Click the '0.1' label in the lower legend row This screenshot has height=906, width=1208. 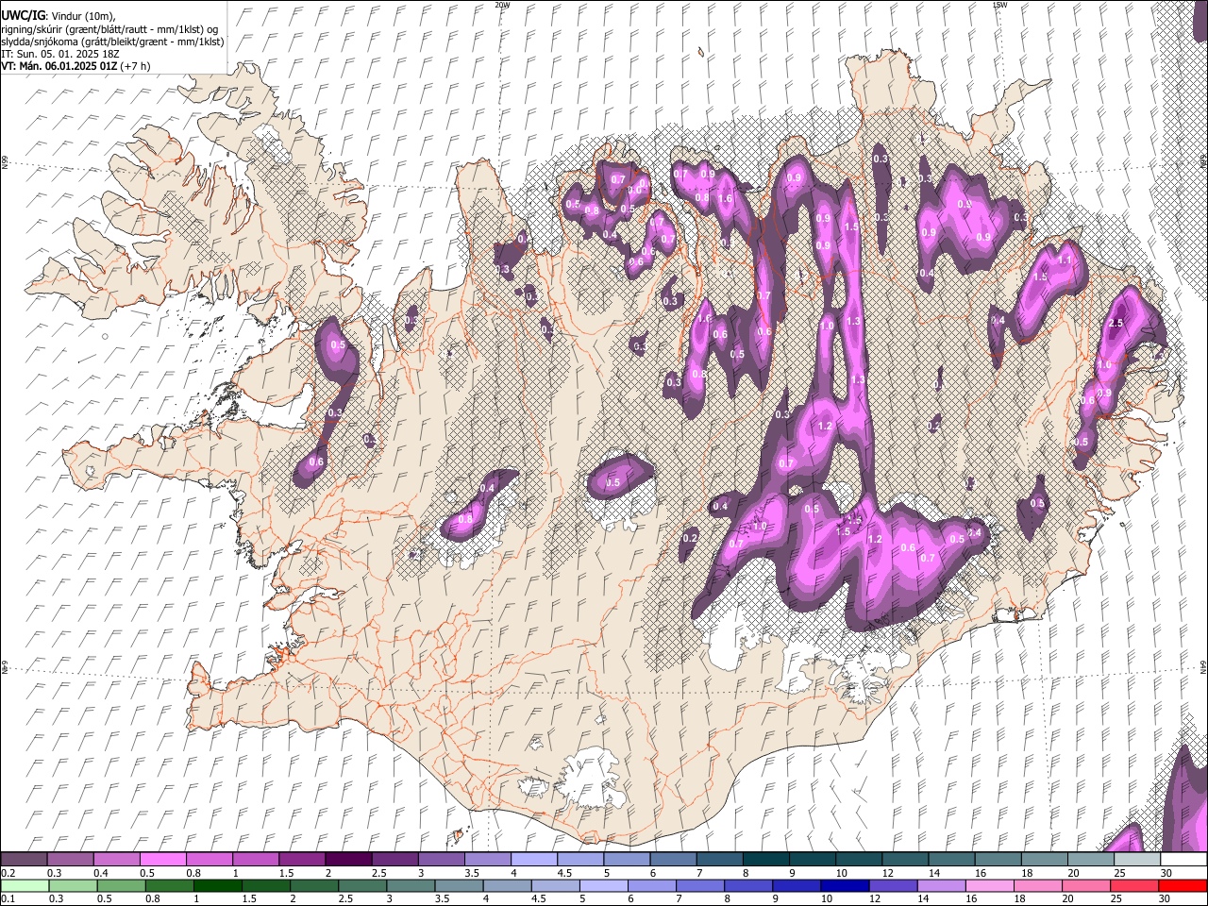(x=8, y=899)
